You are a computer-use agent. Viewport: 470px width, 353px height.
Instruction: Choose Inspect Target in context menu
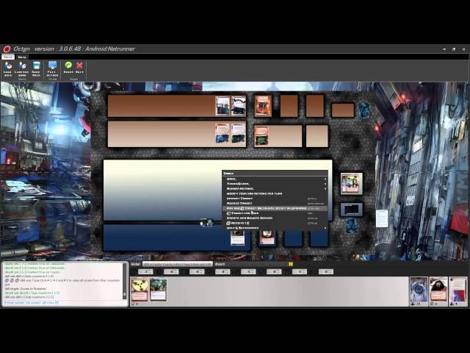[x=275, y=199]
